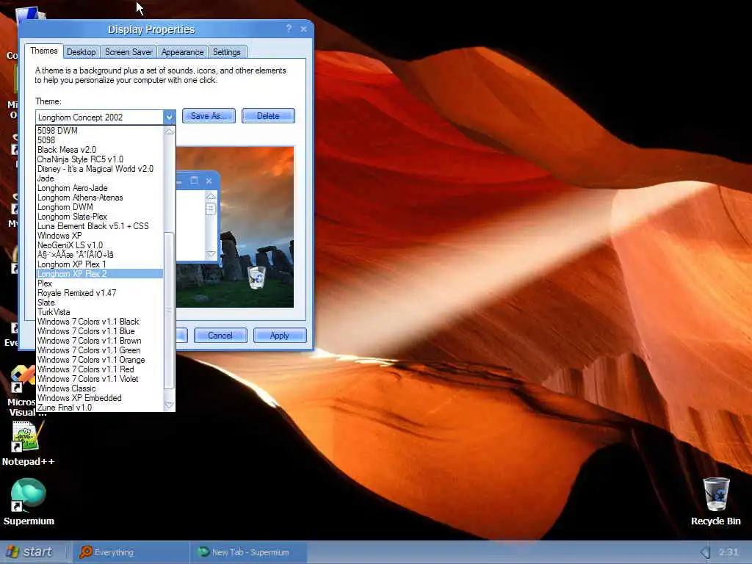The image size is (752, 564).
Task: Click Recycle Bin icon in theme preview
Action: tap(256, 278)
